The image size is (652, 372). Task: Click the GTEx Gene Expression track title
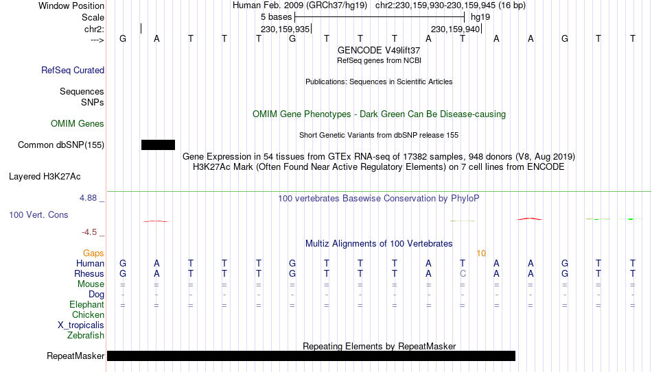click(379, 156)
